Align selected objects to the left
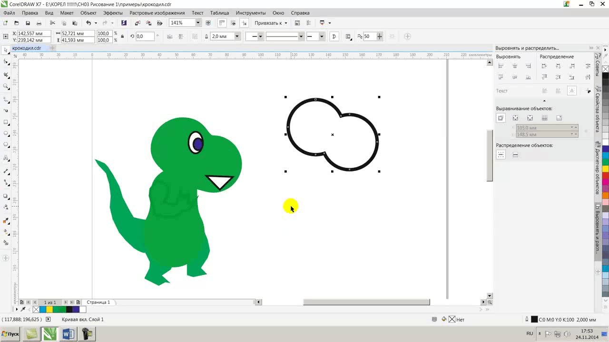The width and height of the screenshot is (609, 342). tap(501, 66)
